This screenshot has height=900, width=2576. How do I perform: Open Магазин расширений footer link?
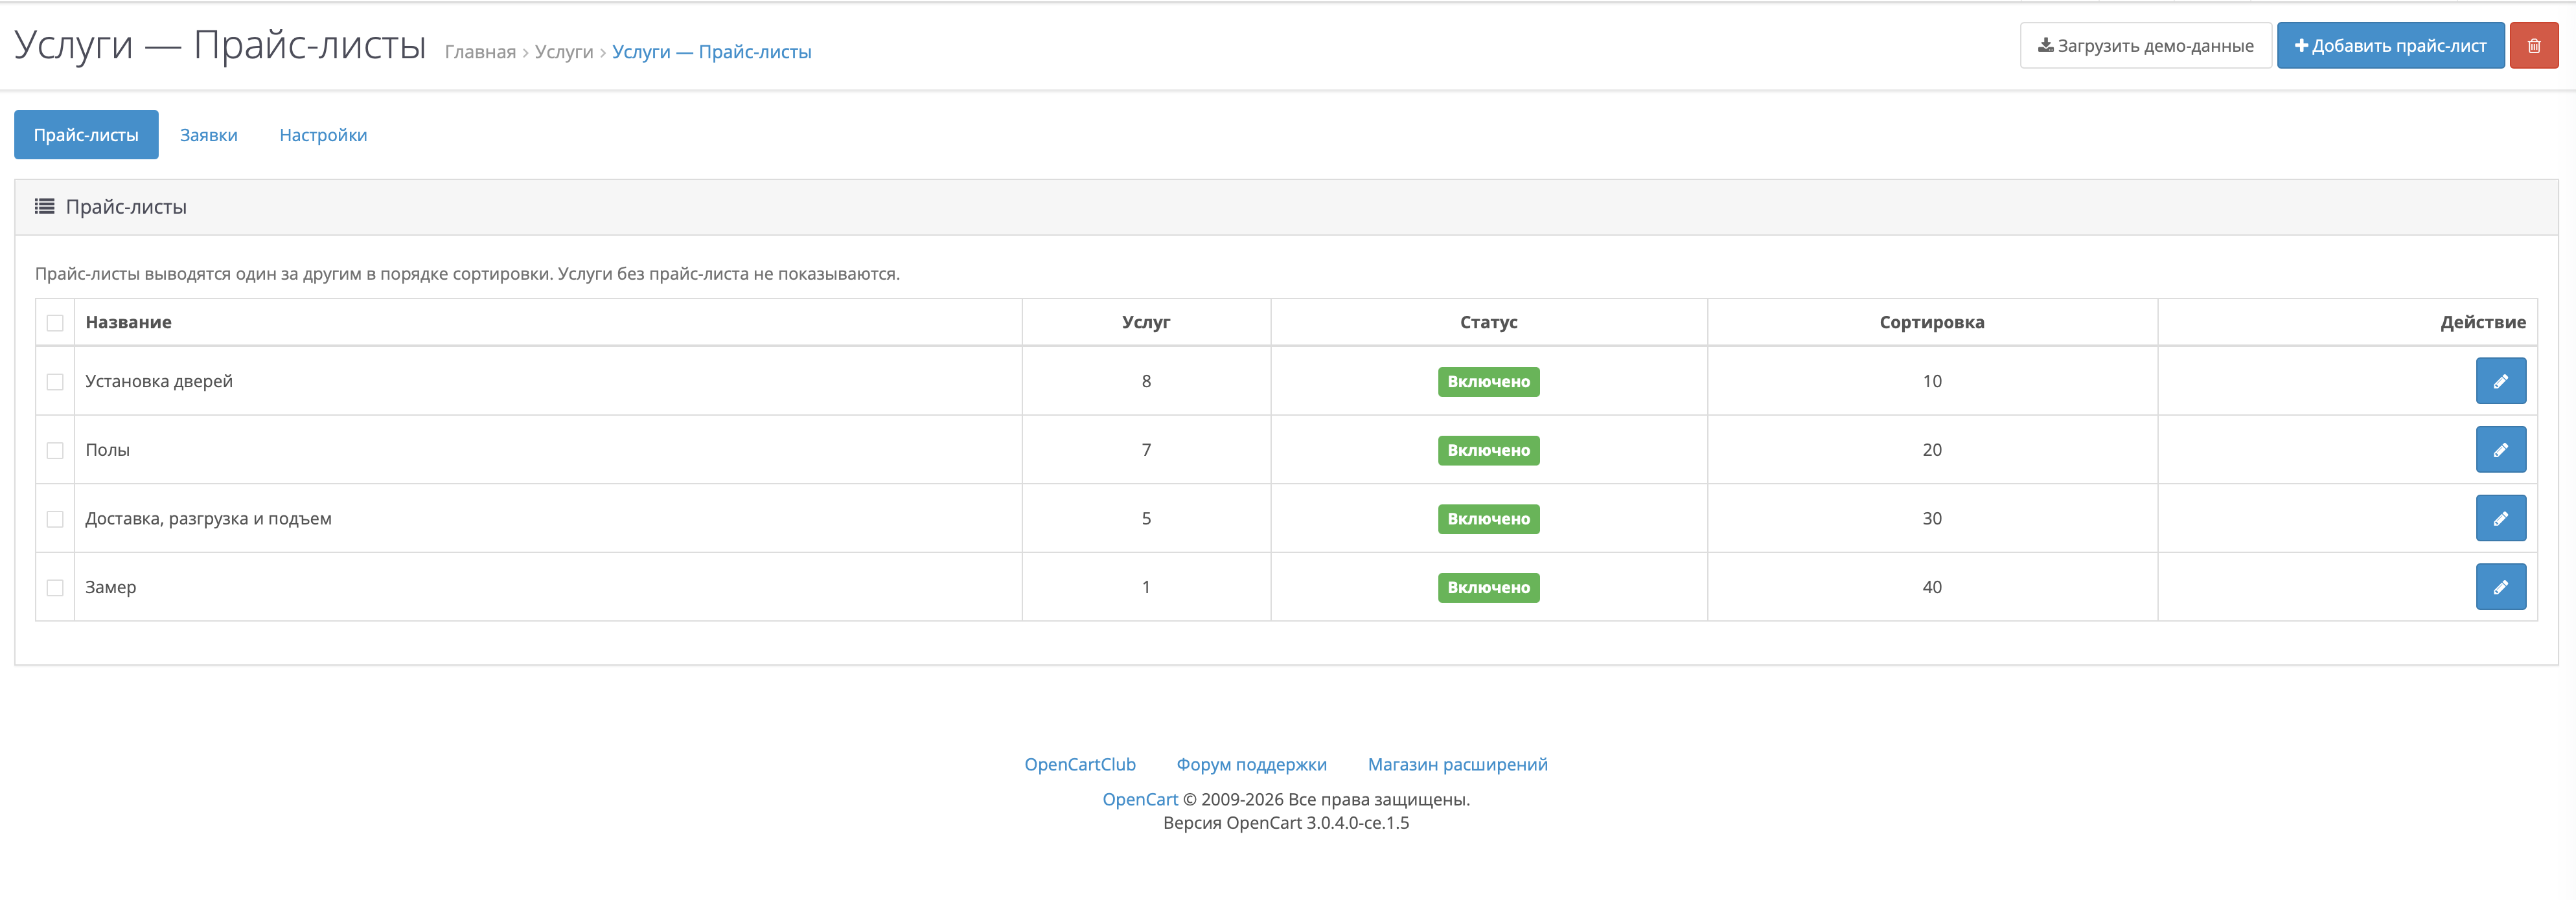pyautogui.click(x=1458, y=764)
